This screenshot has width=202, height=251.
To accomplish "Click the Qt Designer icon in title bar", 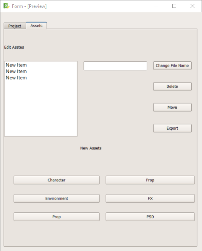I will click(6, 6).
